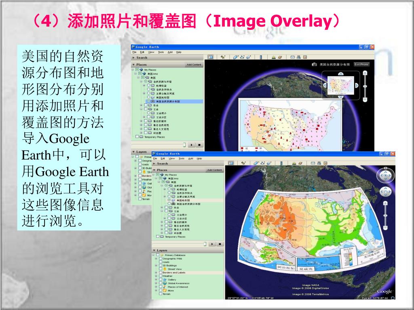Click play tour button in back window Places

click(191, 145)
